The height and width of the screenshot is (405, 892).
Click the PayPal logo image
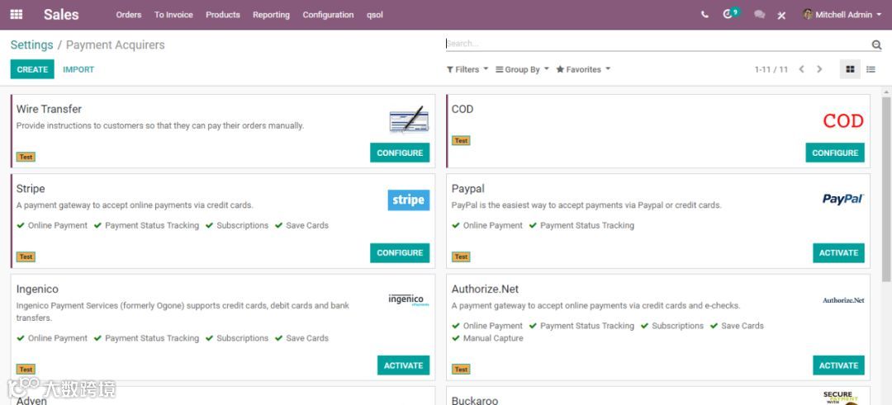coord(843,199)
